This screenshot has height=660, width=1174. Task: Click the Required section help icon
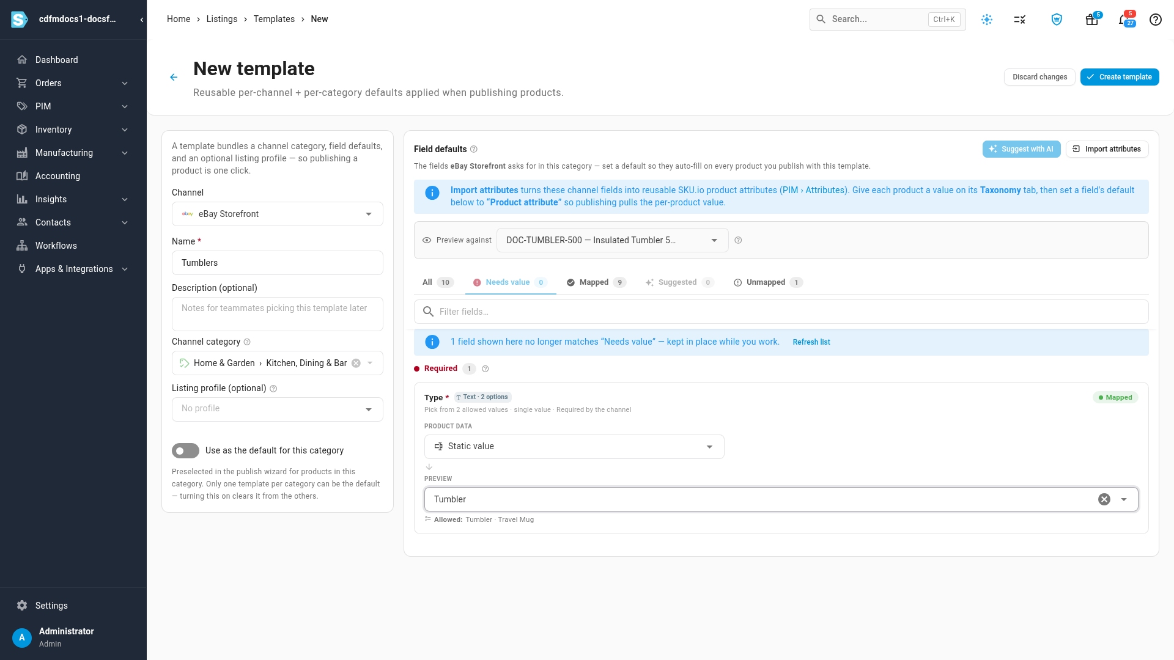[x=485, y=369]
